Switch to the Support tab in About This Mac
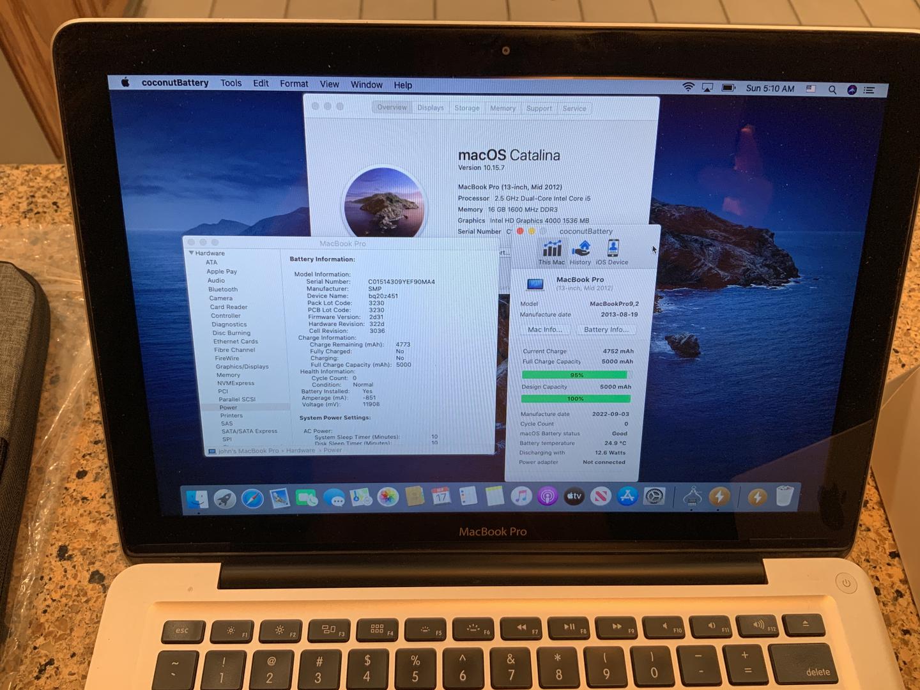 coord(539,109)
